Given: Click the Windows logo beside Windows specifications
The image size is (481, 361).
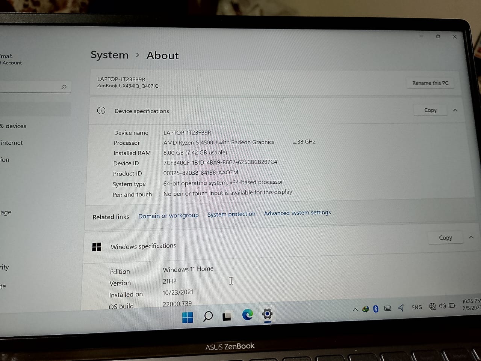Looking at the screenshot, I should click(97, 247).
